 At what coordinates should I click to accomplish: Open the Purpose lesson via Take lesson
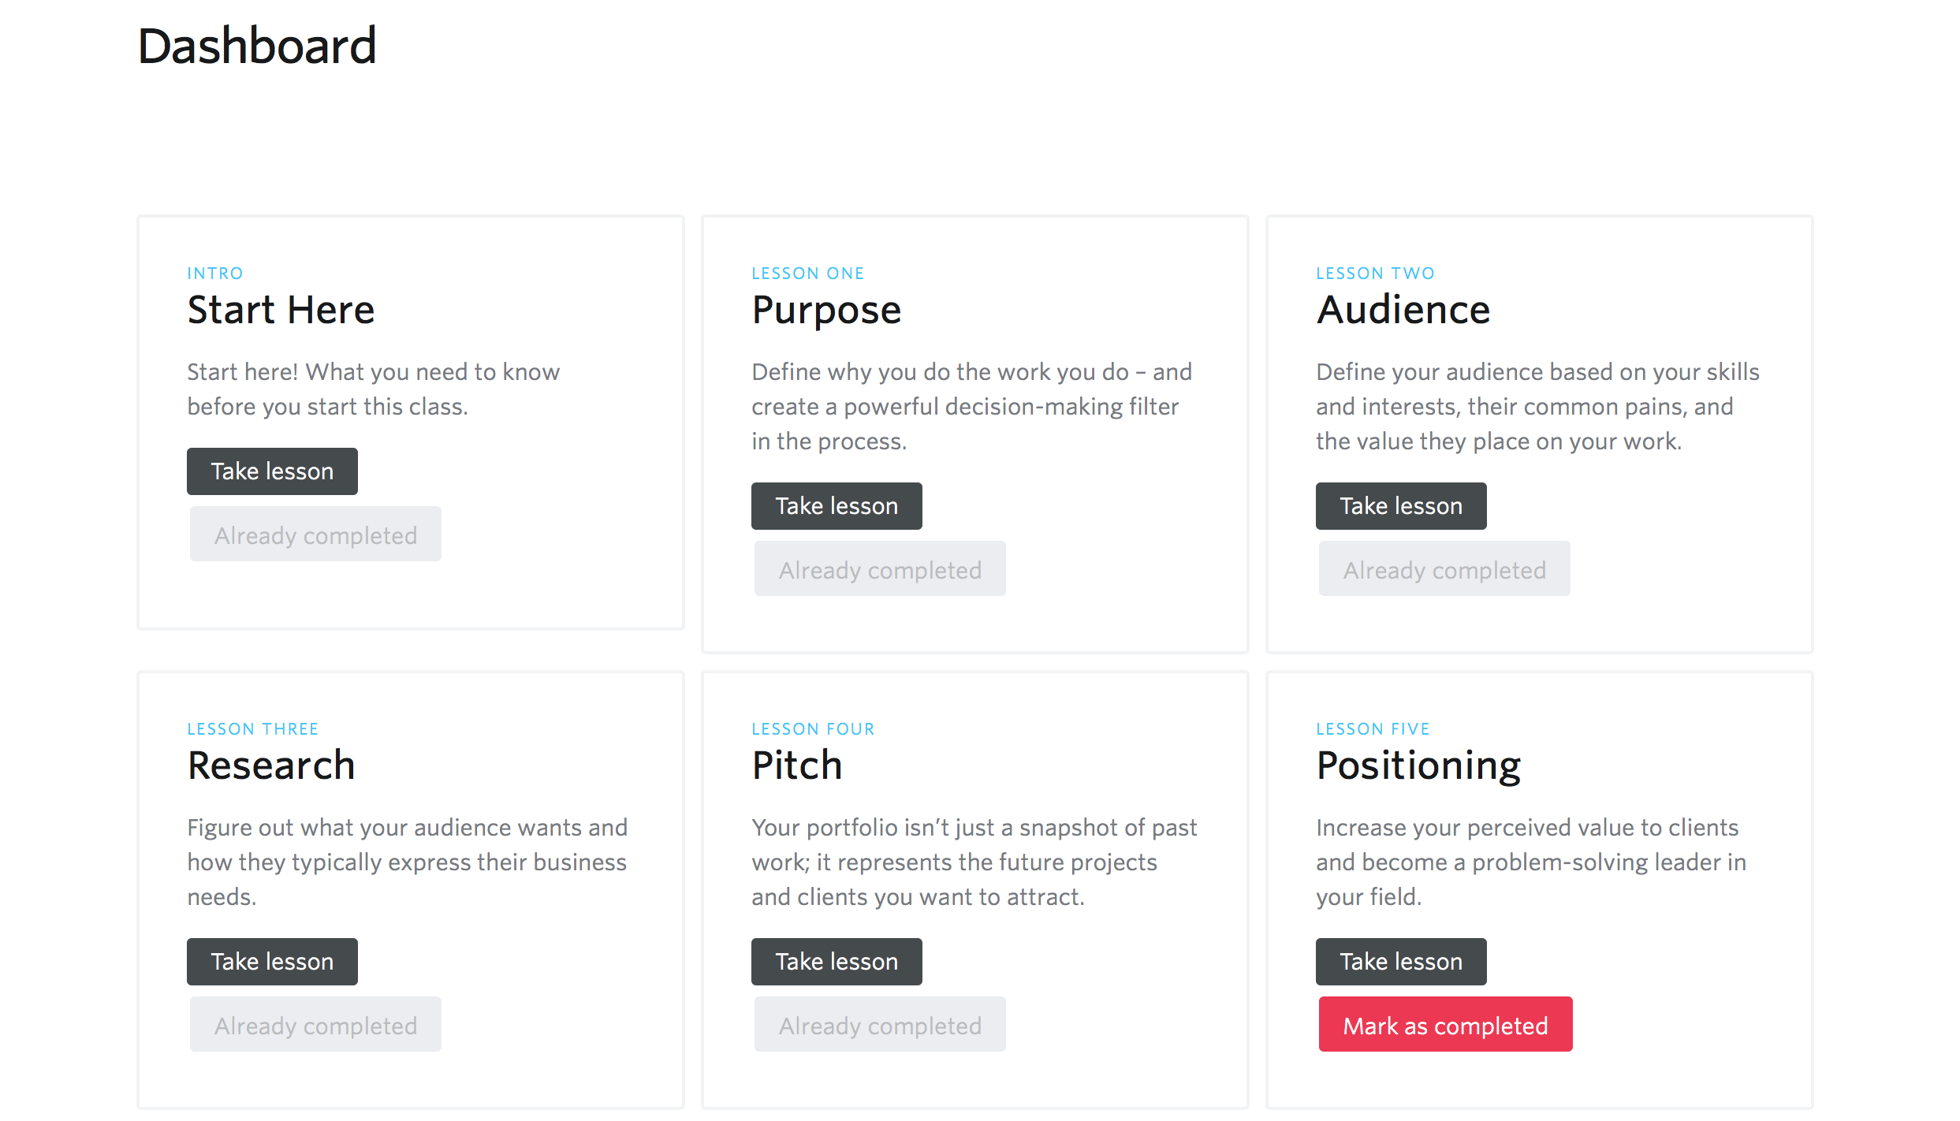(x=837, y=506)
